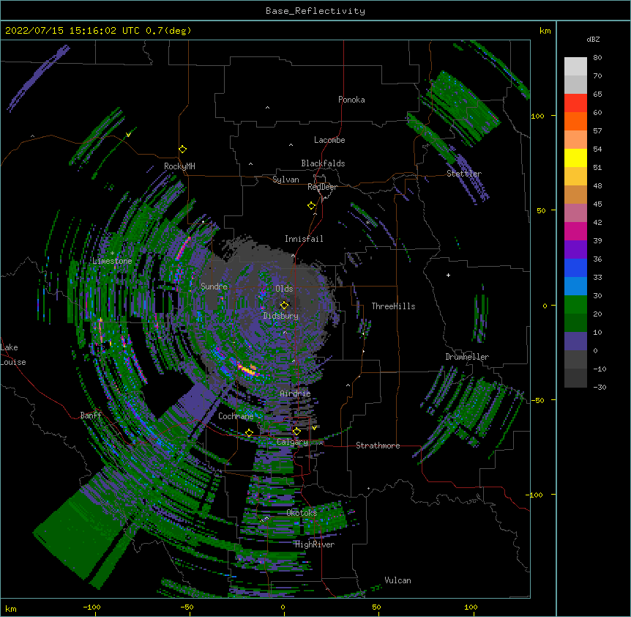Viewport: 631px width, 617px height.
Task: Click the Calgary label
Action: [292, 442]
